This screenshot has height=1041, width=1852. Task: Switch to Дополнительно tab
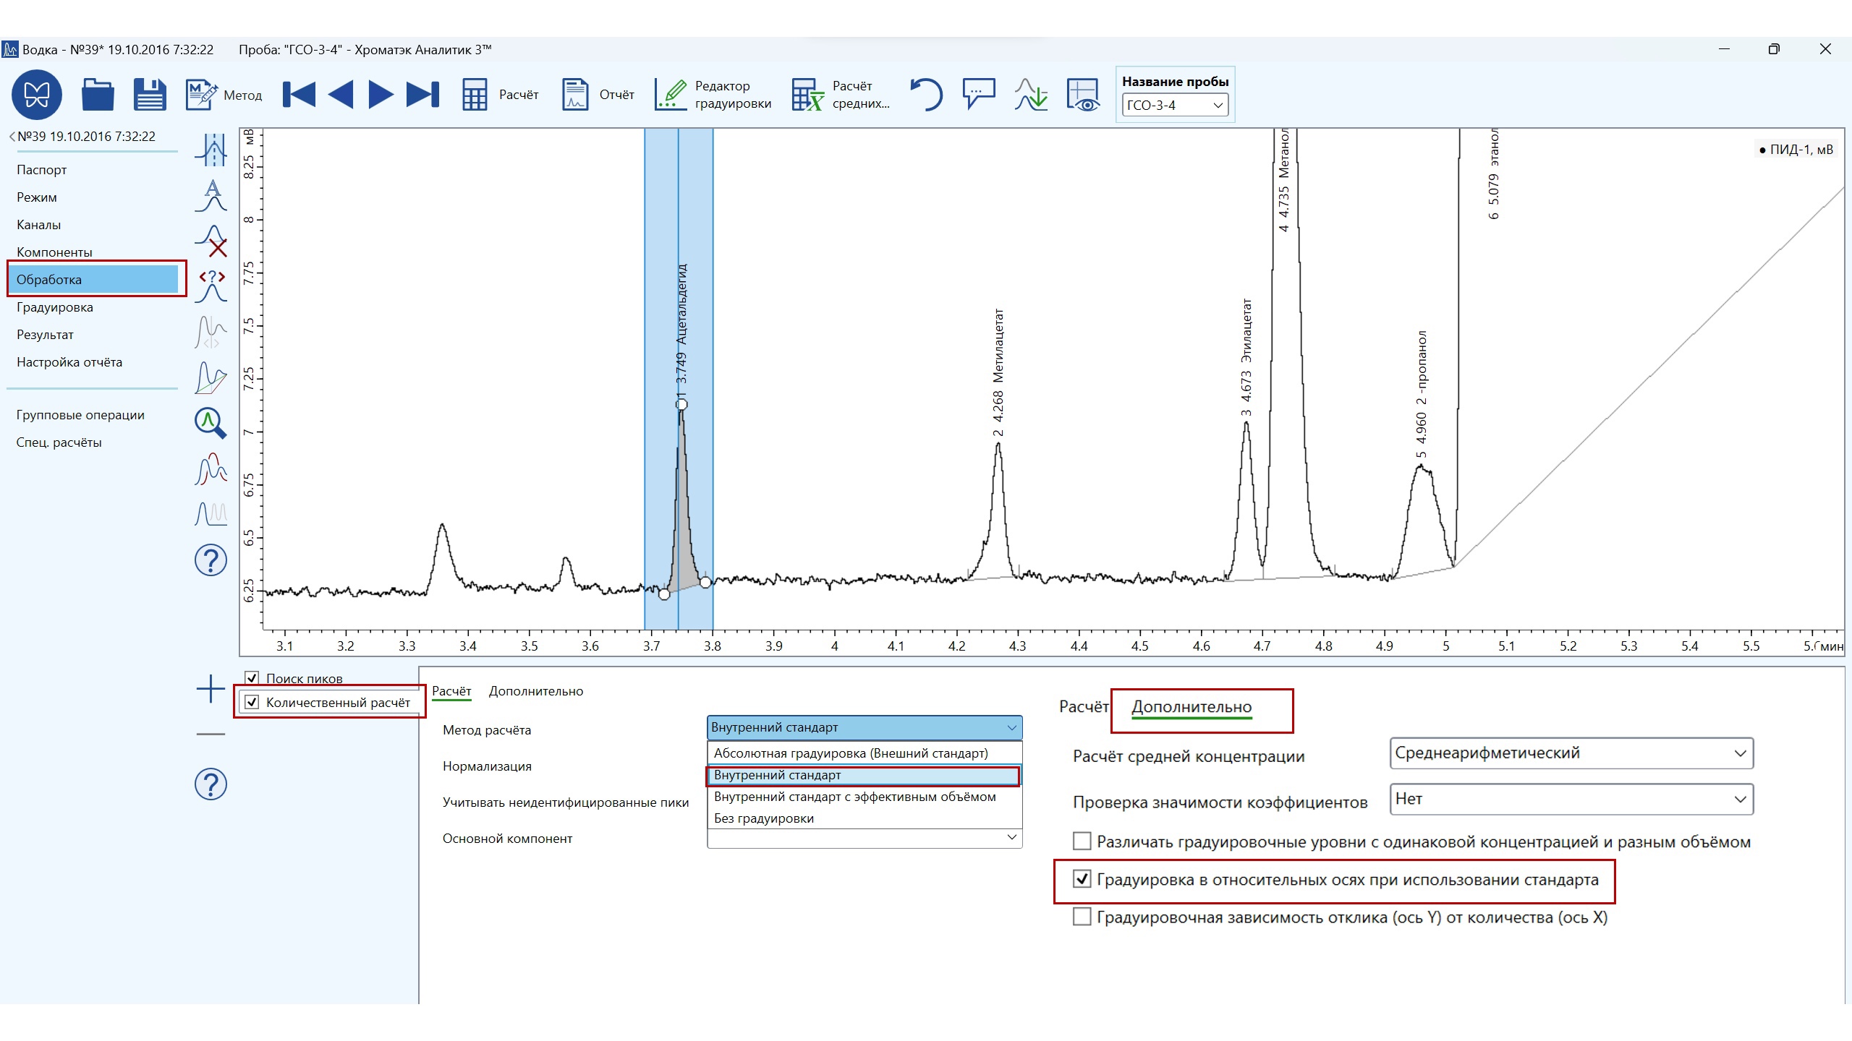[x=535, y=691]
